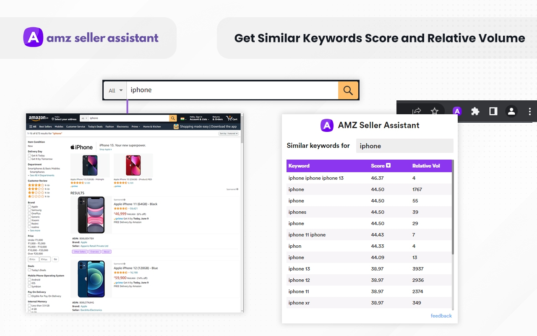Viewport: 537px width, 336px height.
Task: Select the 'iphone 12' keyword row
Action: [369, 280]
